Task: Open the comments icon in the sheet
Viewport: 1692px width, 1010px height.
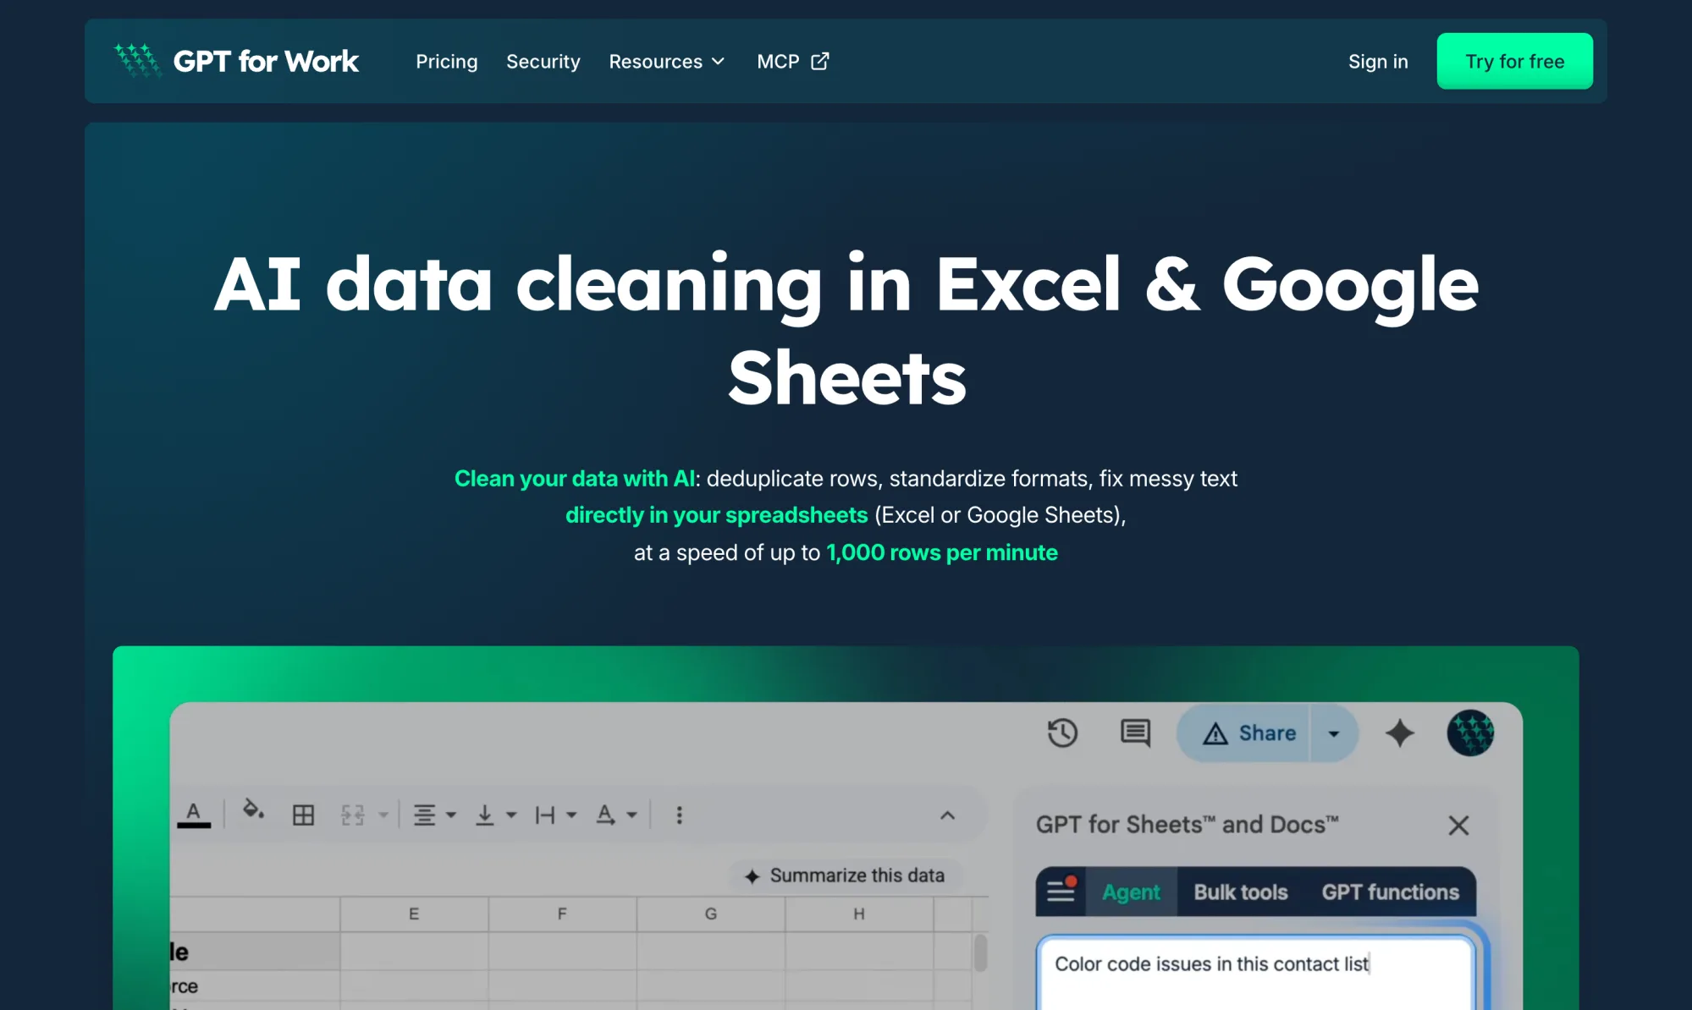Action: pos(1135,733)
